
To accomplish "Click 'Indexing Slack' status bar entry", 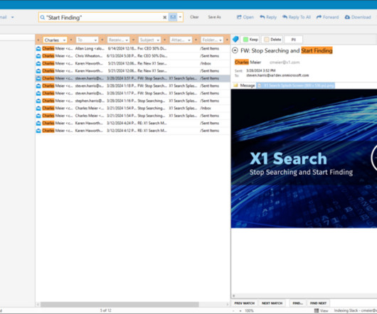I will 356,310.
